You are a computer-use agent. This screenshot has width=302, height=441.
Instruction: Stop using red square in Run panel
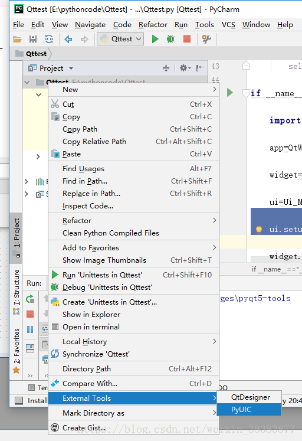point(30,314)
